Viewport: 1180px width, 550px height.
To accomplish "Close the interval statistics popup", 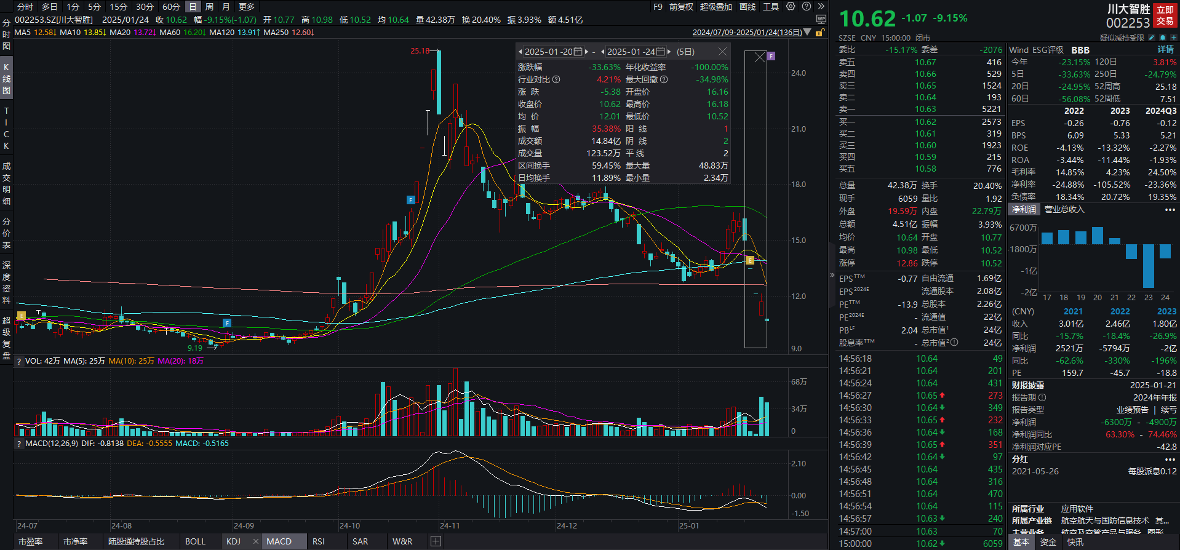I will (722, 52).
